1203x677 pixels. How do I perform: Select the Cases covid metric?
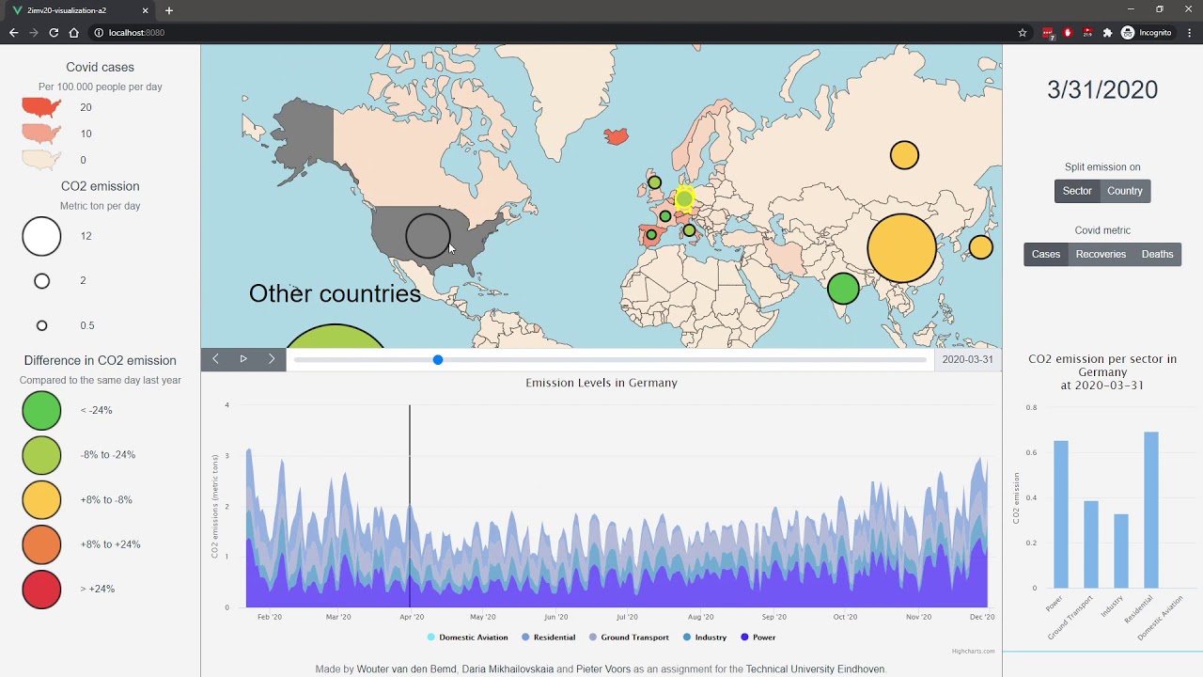tap(1046, 254)
